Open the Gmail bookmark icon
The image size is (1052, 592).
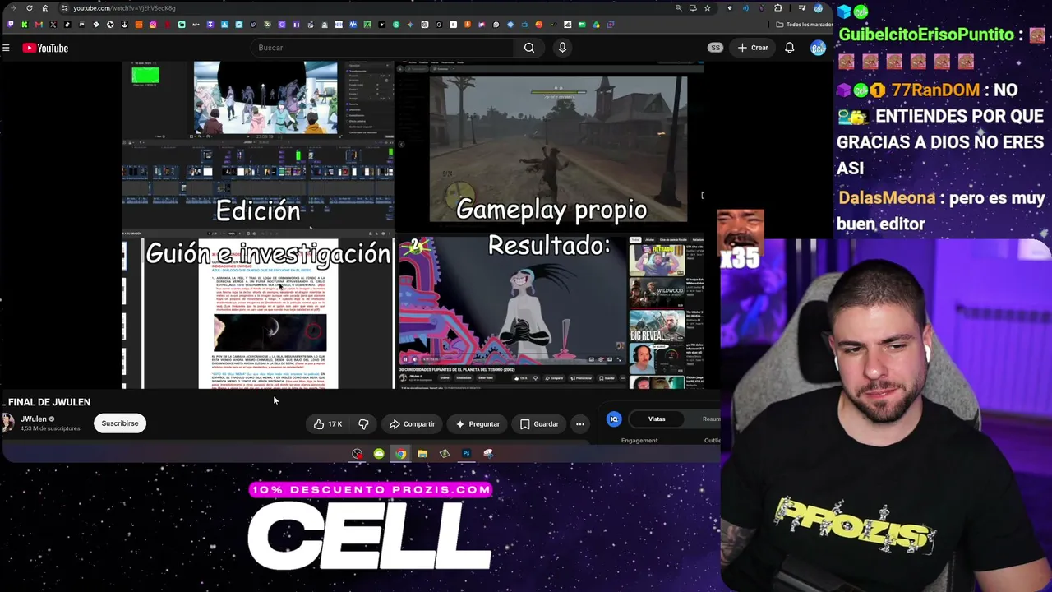[39, 25]
